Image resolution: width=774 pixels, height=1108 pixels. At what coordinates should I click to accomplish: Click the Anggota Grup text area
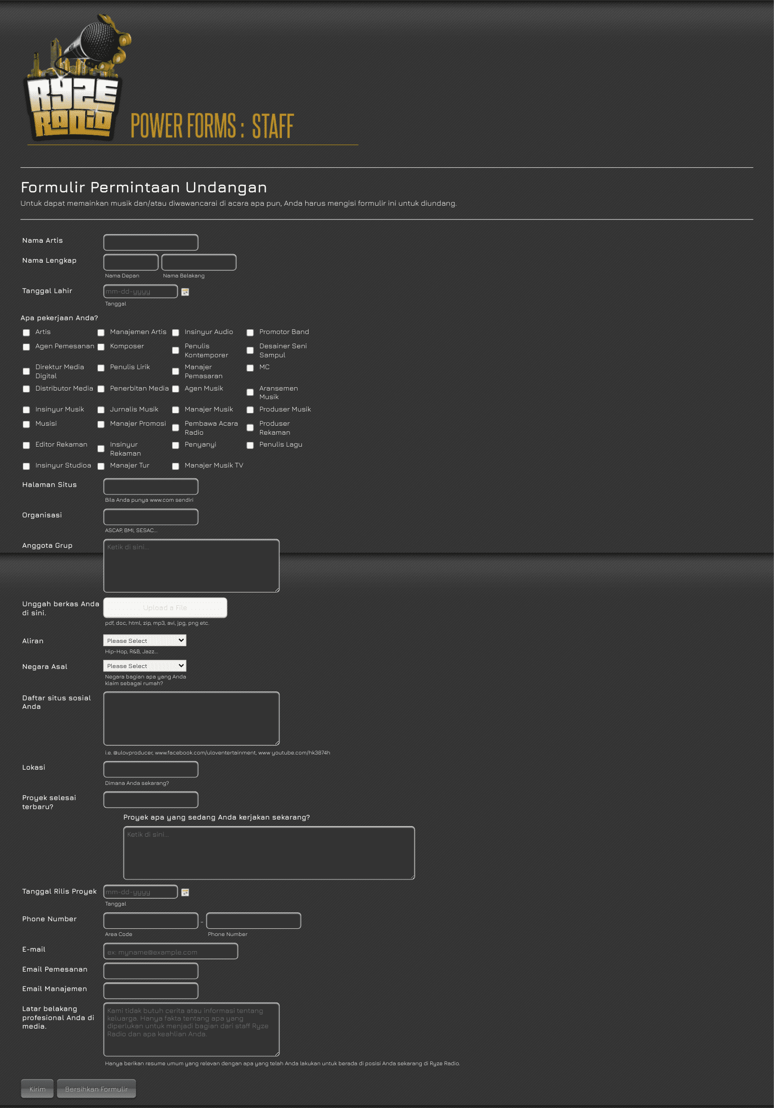click(191, 565)
